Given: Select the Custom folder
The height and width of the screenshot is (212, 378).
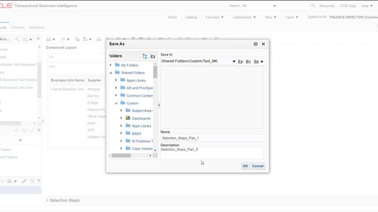Looking at the screenshot, I should pos(132,103).
